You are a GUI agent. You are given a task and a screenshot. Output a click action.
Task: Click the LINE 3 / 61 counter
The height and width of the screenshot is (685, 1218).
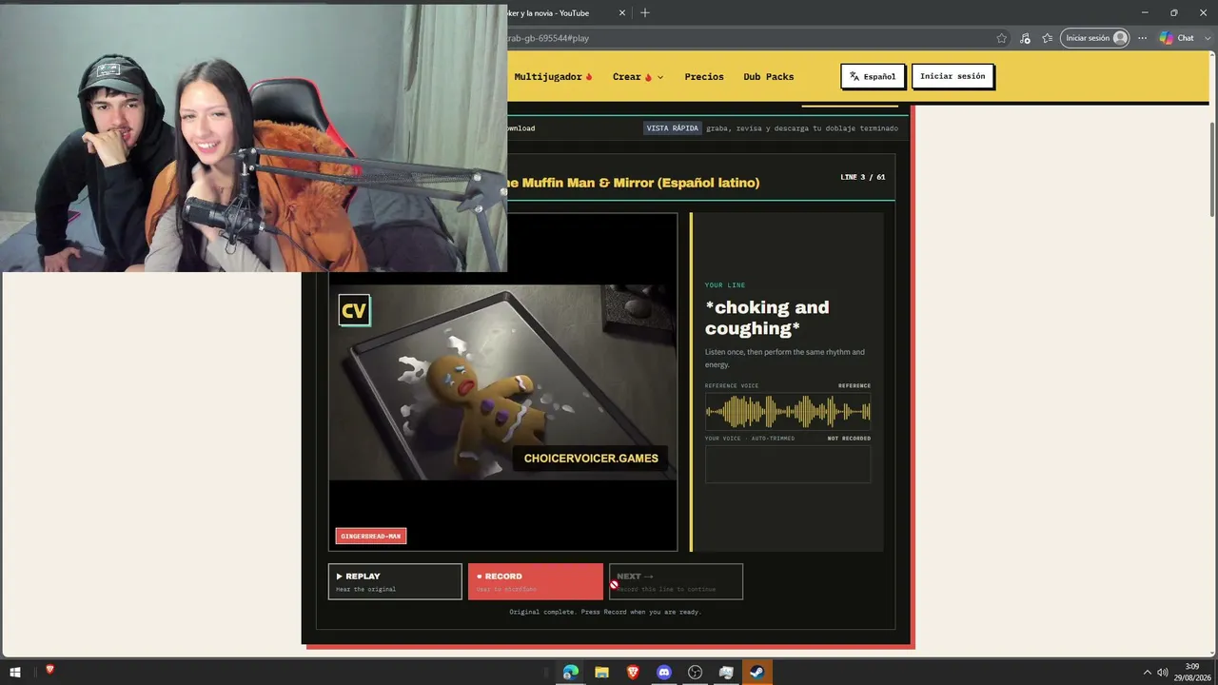click(863, 177)
